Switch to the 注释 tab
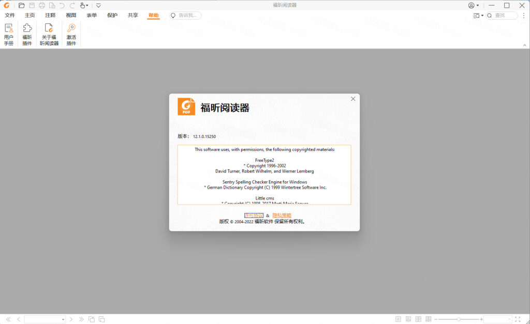Image resolution: width=530 pixels, height=324 pixels. pos(50,15)
